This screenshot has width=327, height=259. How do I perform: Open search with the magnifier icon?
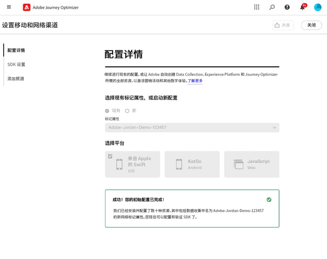coord(272,7)
